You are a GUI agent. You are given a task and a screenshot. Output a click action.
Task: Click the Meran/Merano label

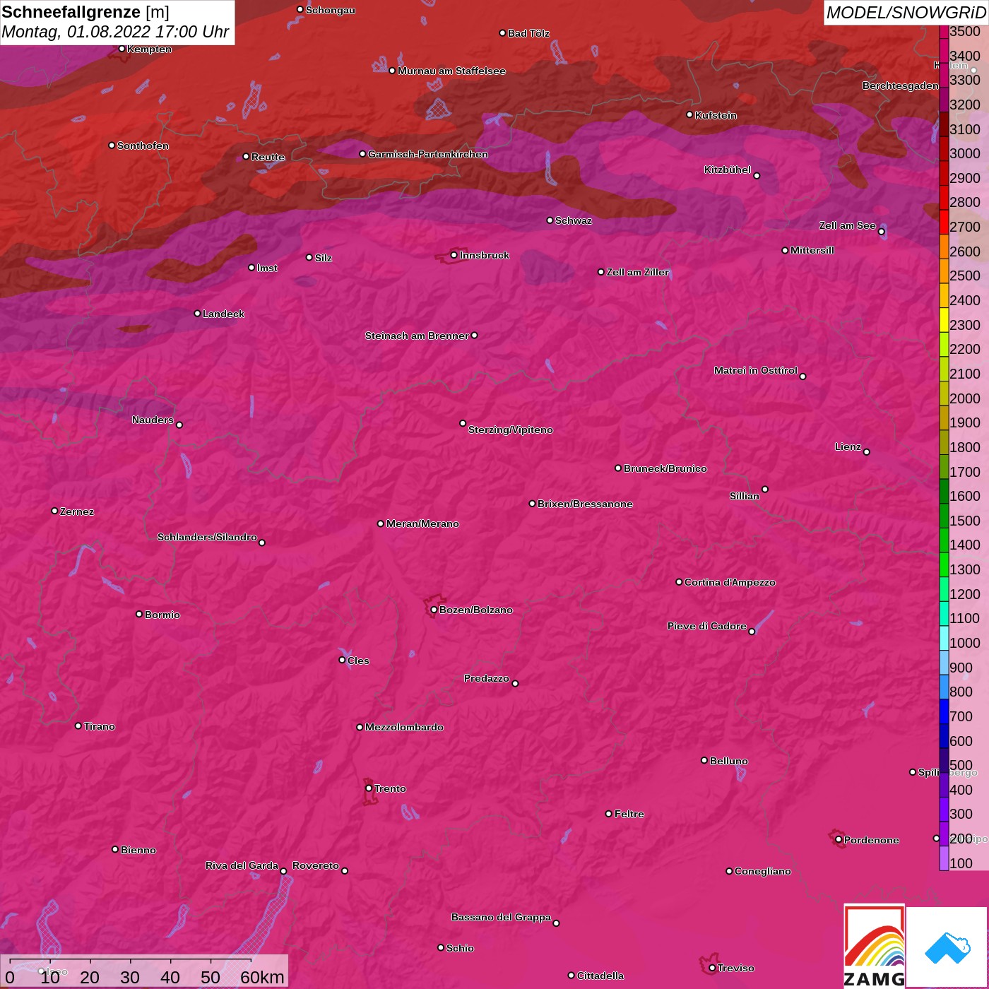tap(422, 523)
